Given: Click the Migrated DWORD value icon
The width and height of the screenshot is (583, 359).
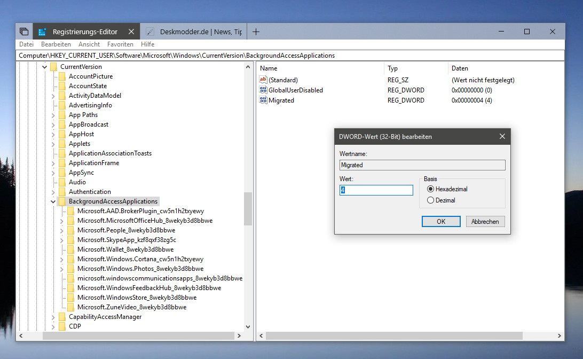Looking at the screenshot, I should (263, 100).
